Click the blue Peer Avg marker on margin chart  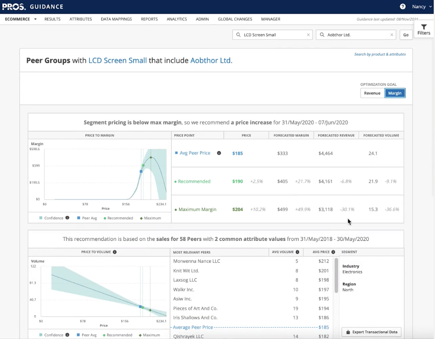(x=141, y=172)
